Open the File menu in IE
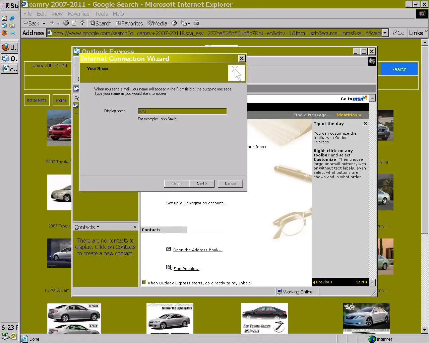429x343 pixels. [27, 14]
